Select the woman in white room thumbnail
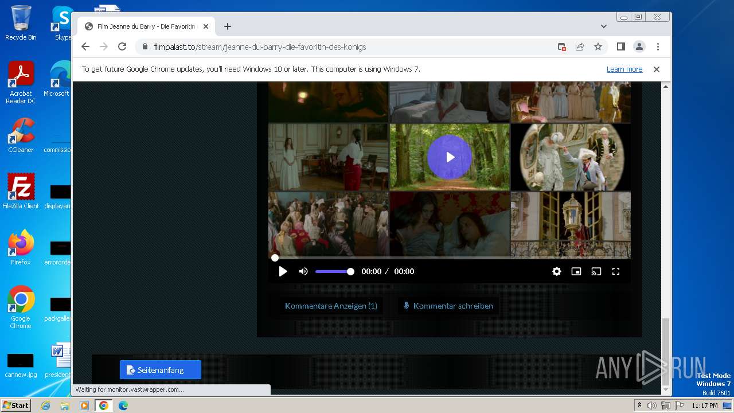This screenshot has height=413, width=734. (x=329, y=157)
